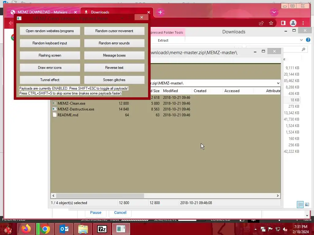
Task: Open a new browser tab
Action: [160, 12]
